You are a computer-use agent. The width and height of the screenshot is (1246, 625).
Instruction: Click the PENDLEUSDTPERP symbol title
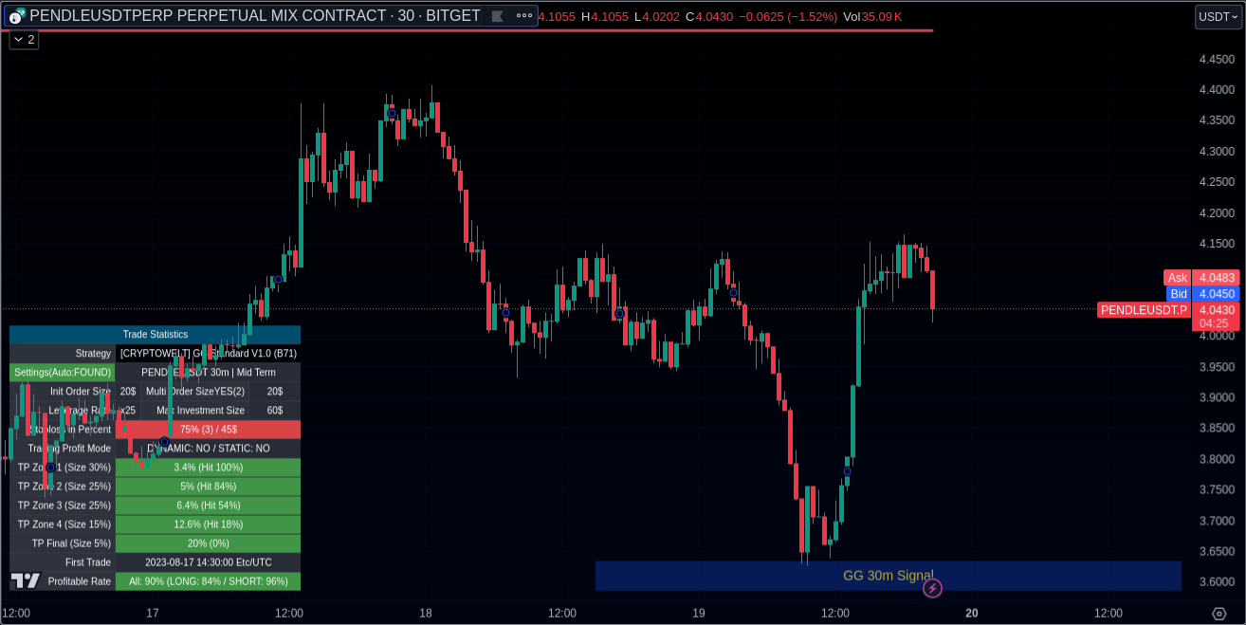point(254,16)
